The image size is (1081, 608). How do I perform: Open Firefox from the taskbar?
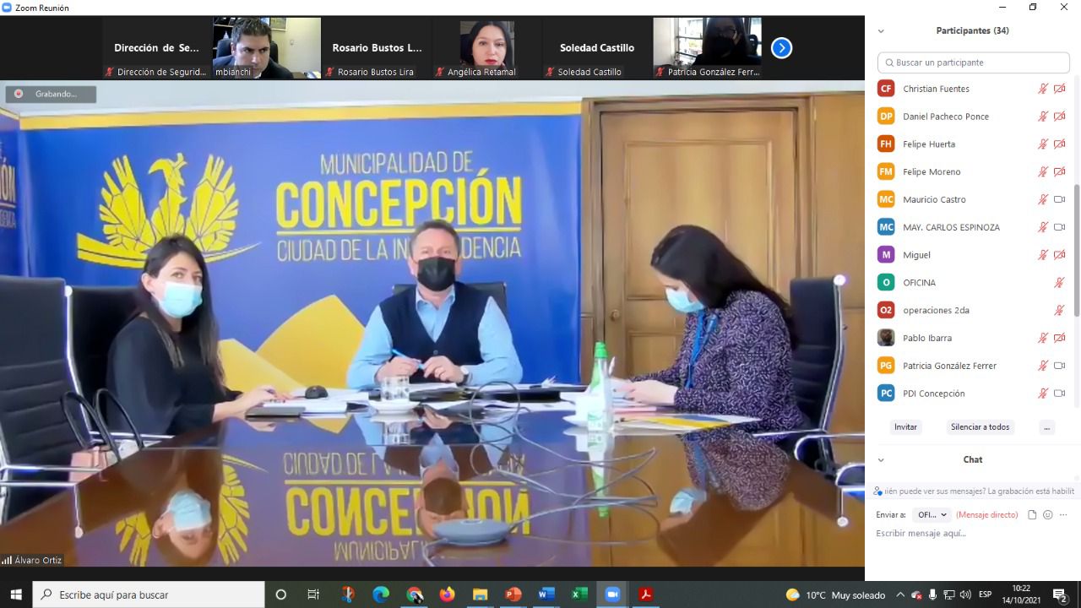pyautogui.click(x=447, y=594)
